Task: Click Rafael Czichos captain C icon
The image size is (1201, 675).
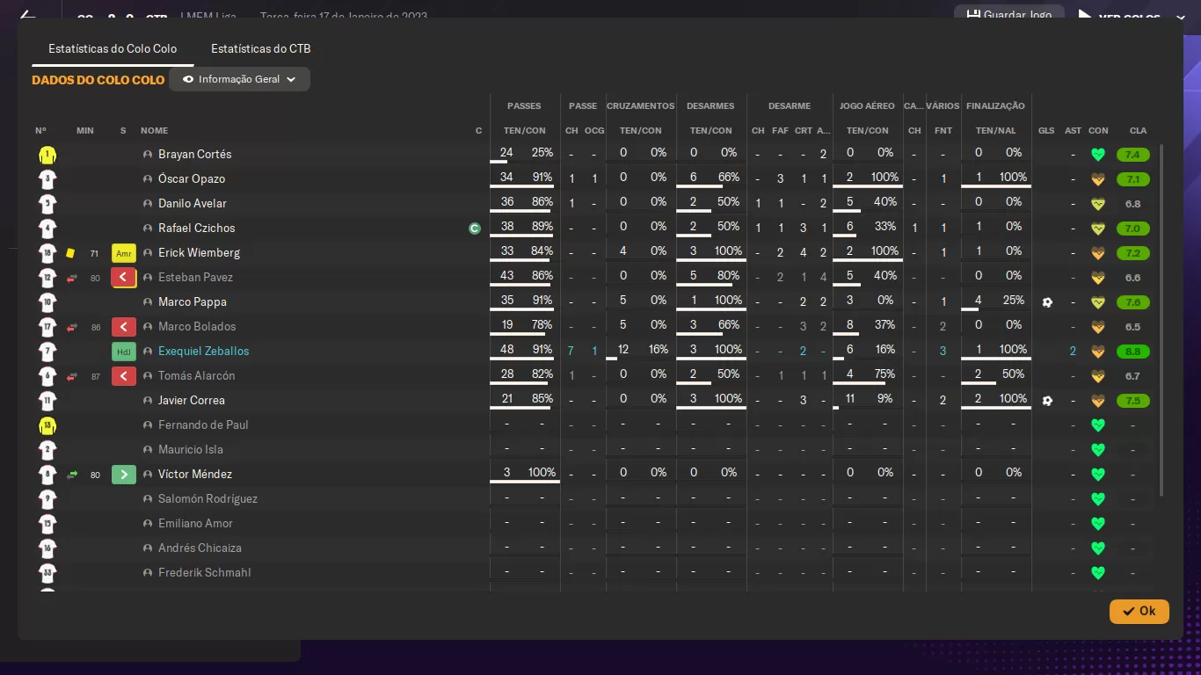Action: point(475,229)
